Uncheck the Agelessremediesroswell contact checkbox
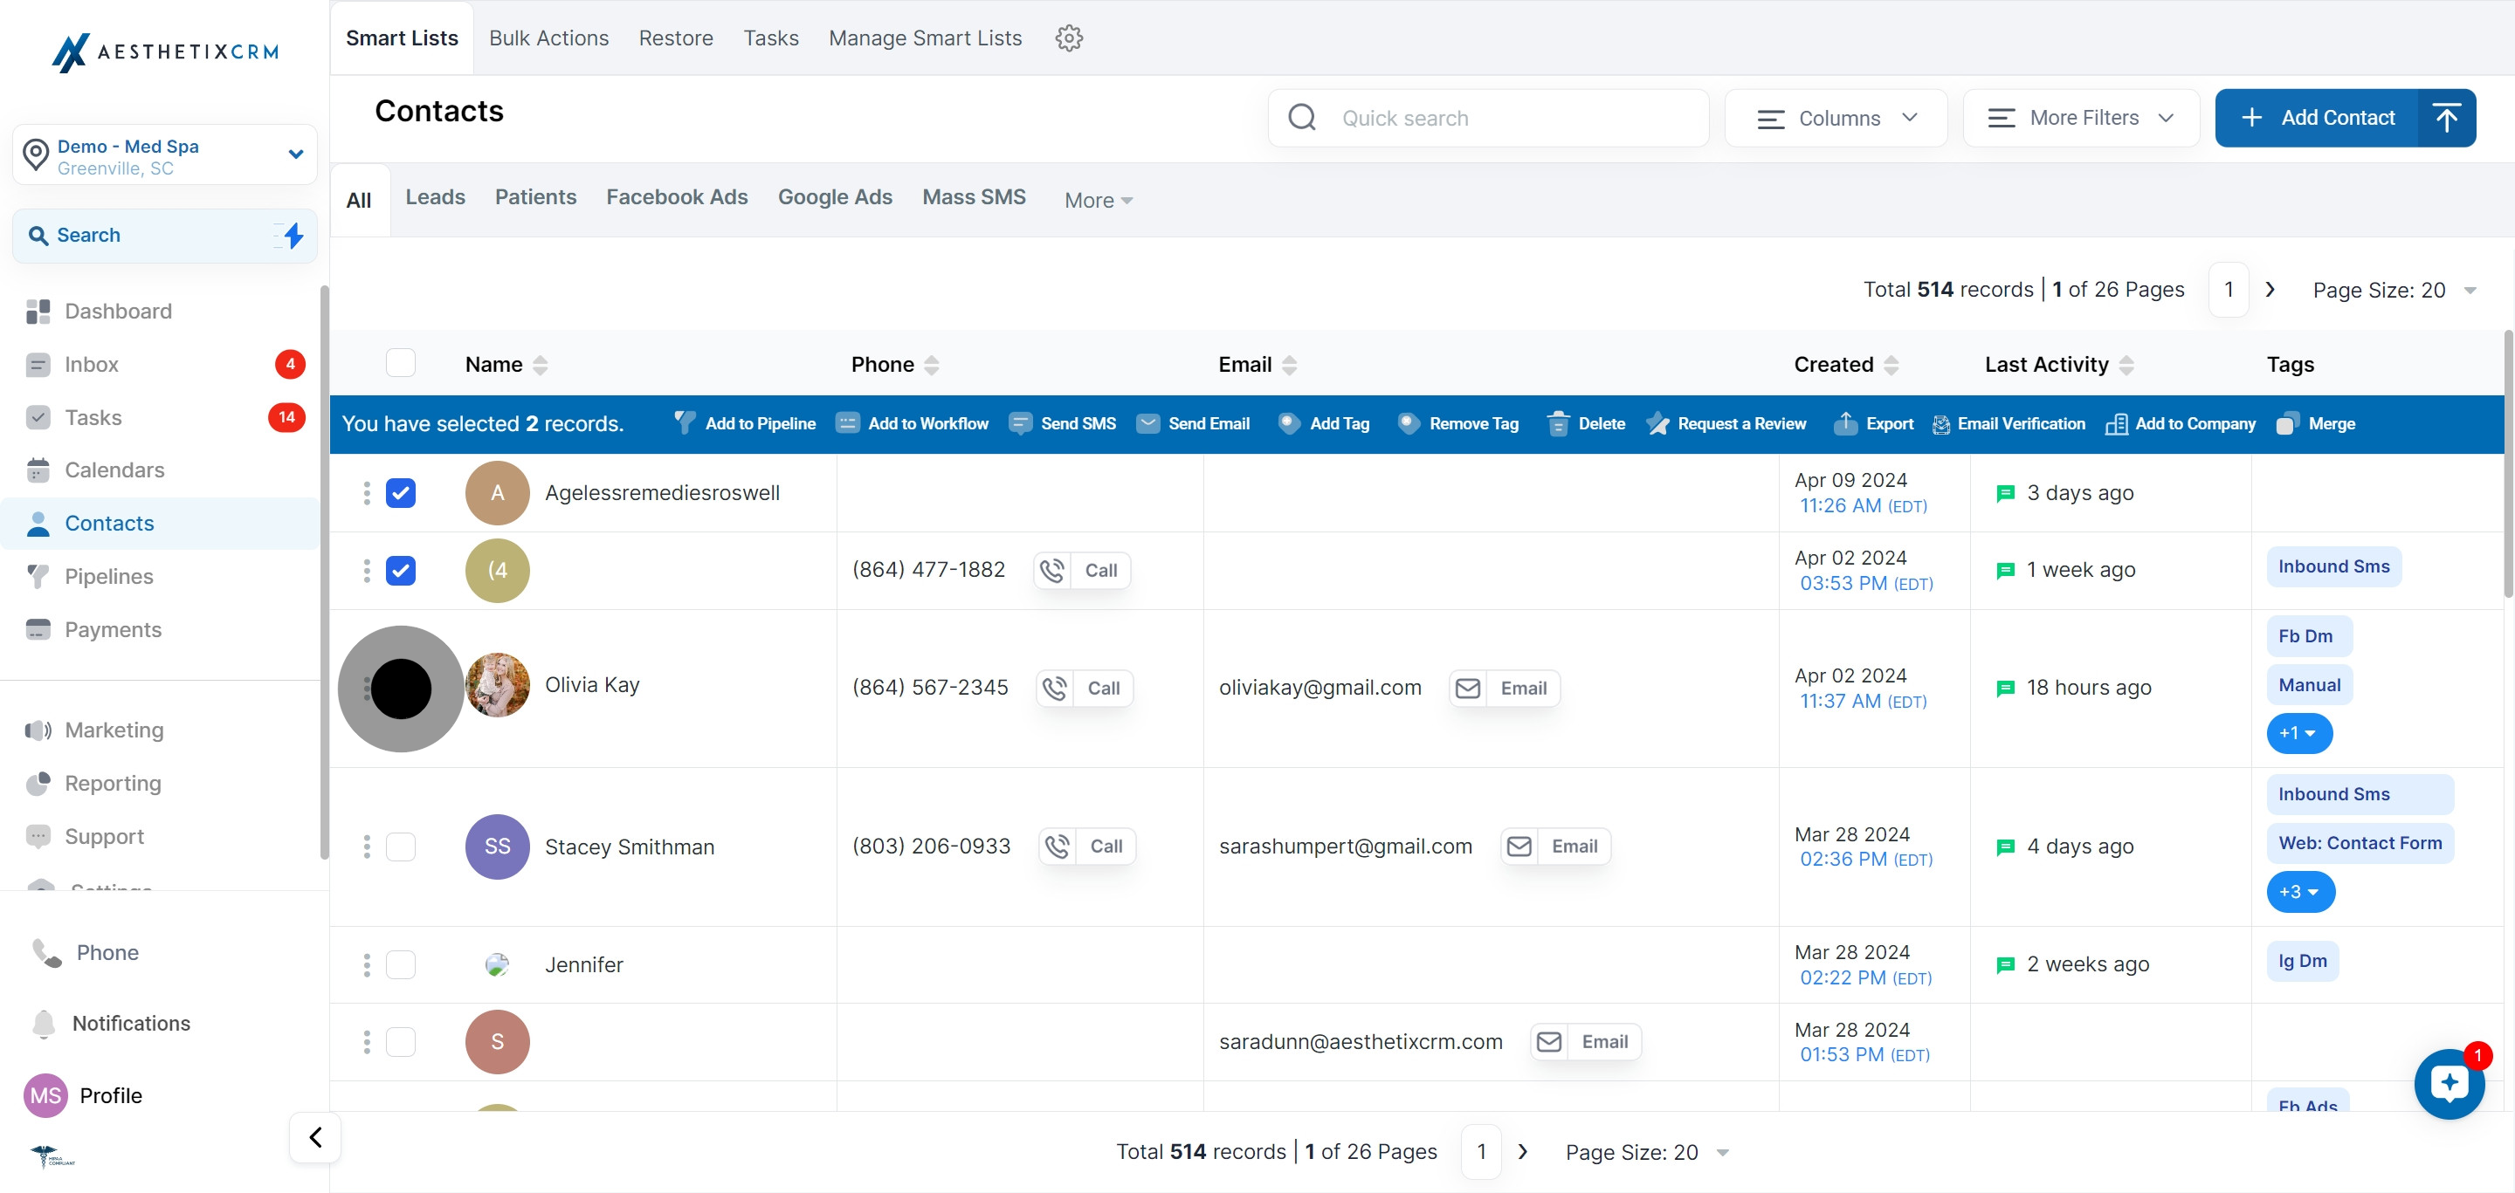The width and height of the screenshot is (2515, 1193). pyautogui.click(x=400, y=492)
